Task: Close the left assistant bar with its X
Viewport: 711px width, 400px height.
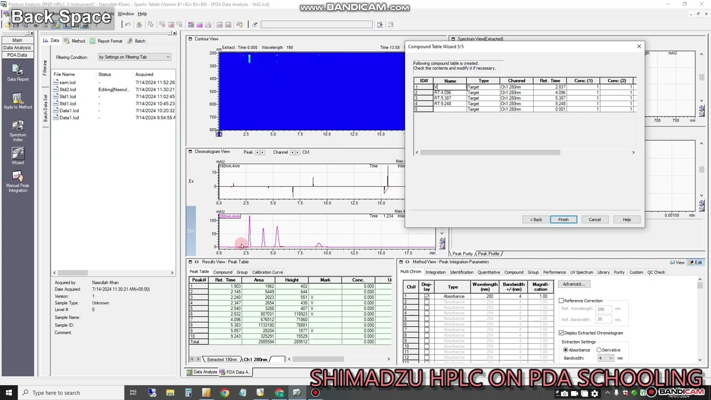Action: [x=31, y=33]
